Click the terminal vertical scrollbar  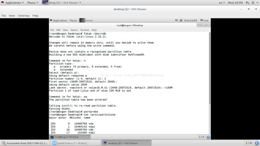[x=210, y=68]
